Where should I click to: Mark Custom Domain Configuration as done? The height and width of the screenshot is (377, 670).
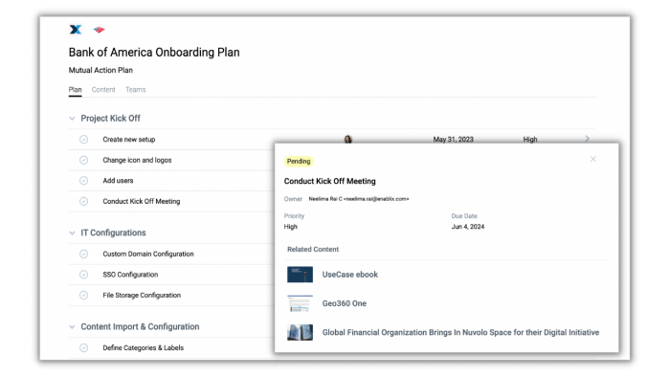point(84,254)
